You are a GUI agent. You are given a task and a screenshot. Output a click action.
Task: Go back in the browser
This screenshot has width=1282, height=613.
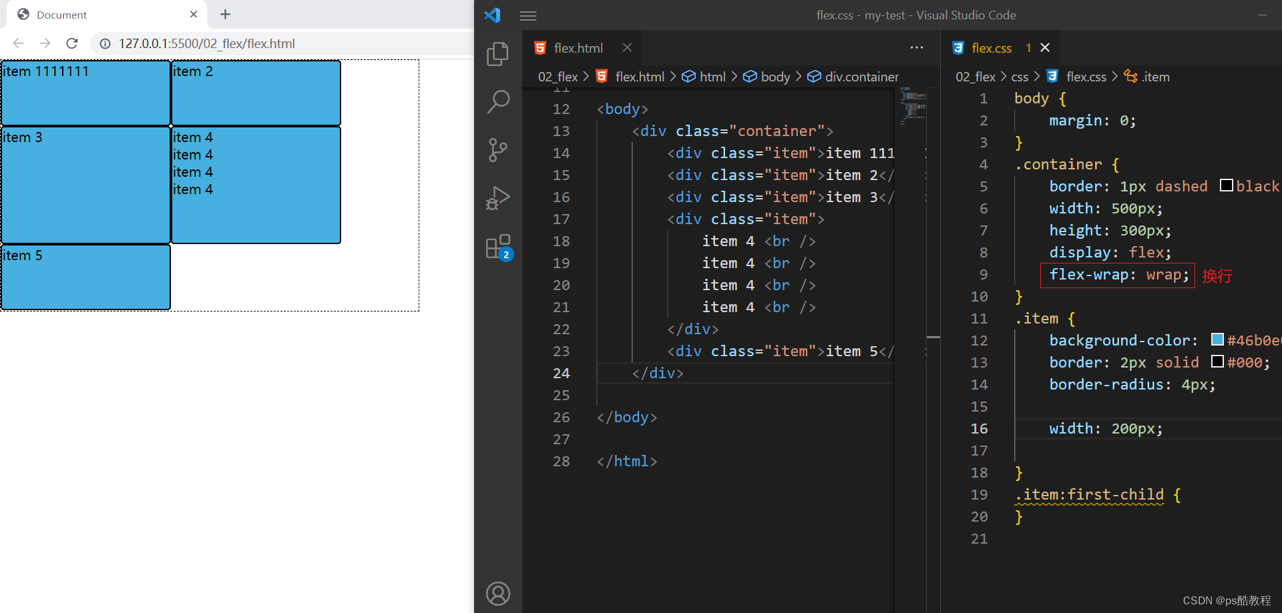point(19,43)
